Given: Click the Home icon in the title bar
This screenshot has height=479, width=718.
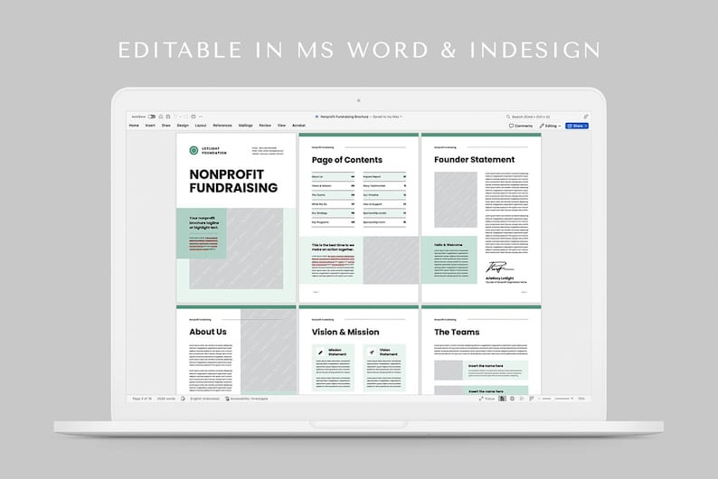Looking at the screenshot, I should (x=161, y=117).
